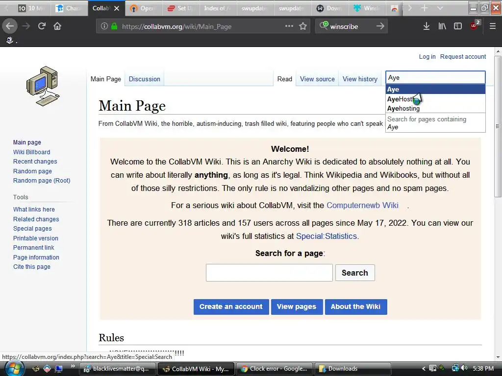Switch to the Set Up tab

pos(181,8)
